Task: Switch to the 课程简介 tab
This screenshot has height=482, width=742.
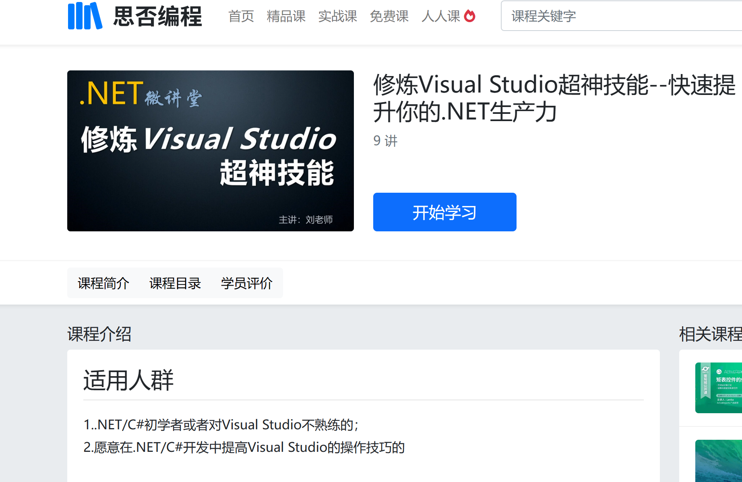Action: pos(103,283)
